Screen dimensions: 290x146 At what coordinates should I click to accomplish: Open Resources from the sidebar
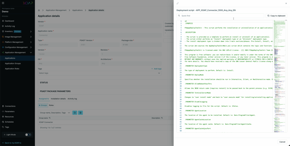(9, 117)
